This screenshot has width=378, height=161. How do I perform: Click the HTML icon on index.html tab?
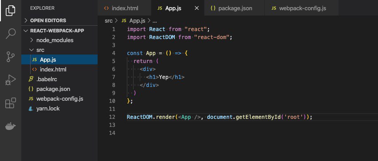coord(106,8)
